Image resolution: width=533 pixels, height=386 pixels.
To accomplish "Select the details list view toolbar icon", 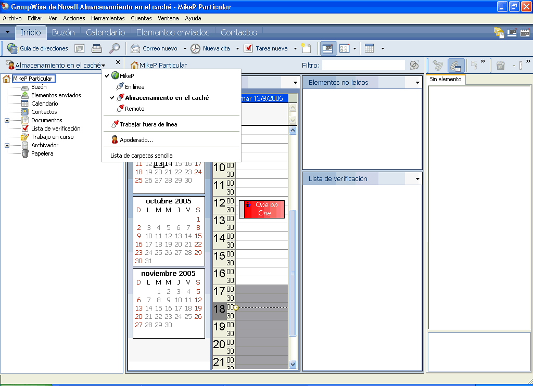I will pos(328,48).
